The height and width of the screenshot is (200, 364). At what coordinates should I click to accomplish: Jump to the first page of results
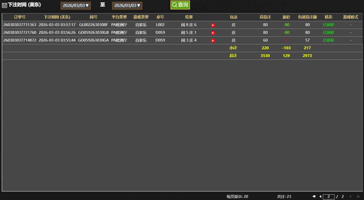click(x=314, y=196)
